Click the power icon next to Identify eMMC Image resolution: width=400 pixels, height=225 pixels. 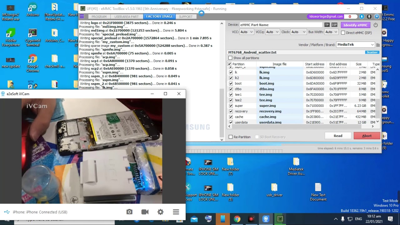(x=376, y=25)
